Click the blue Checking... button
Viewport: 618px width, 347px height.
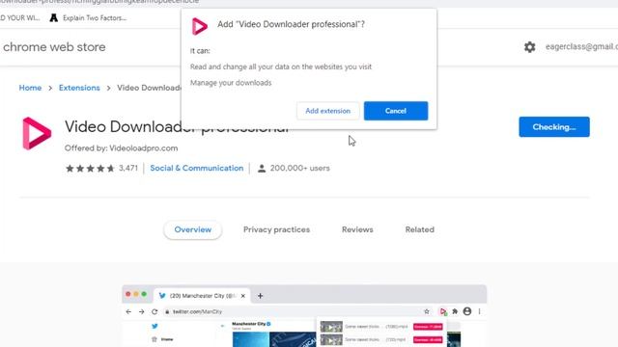click(554, 127)
